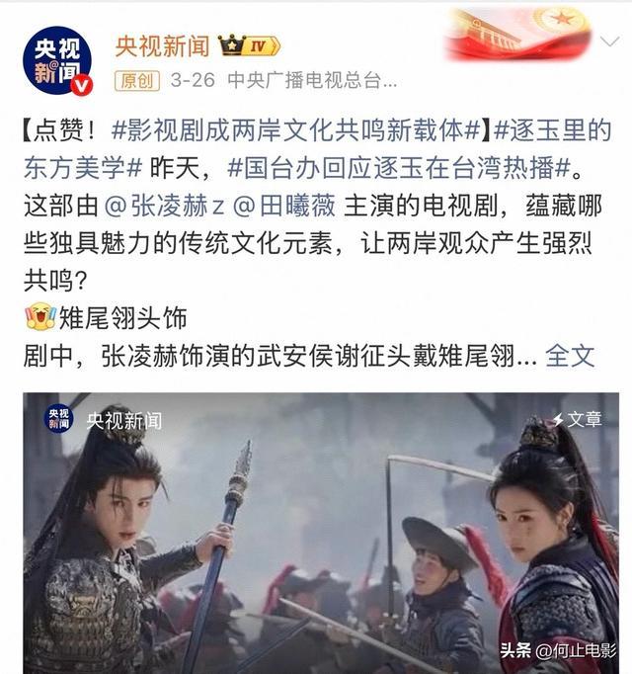Image resolution: width=632 pixels, height=674 pixels.
Task: Visit the @张凌赫z mention
Action: 165,206
